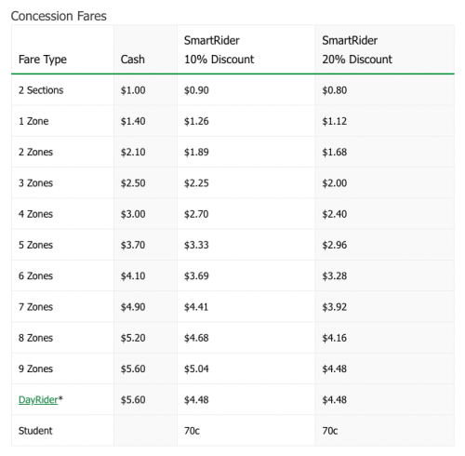Click the Fare Type column header
The height and width of the screenshot is (456, 465).
43,60
